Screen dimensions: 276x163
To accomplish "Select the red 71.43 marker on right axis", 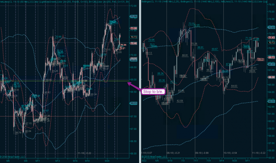I will (x=271, y=37).
